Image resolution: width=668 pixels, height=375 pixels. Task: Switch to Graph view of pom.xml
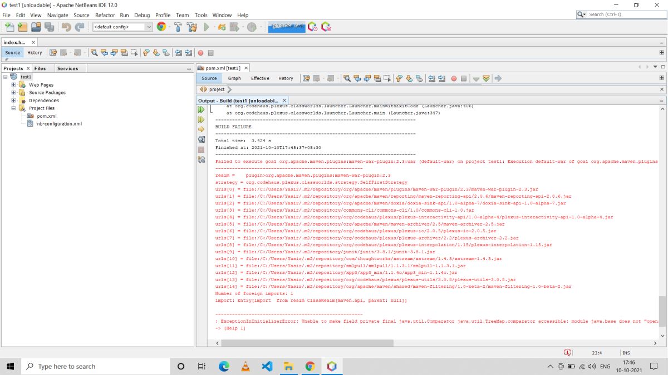[x=234, y=78]
